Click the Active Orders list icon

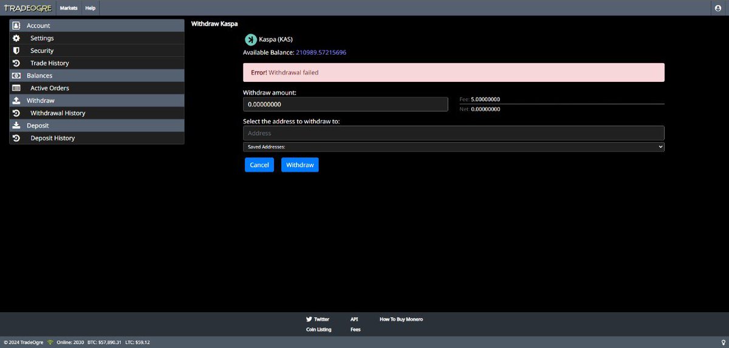pyautogui.click(x=16, y=88)
